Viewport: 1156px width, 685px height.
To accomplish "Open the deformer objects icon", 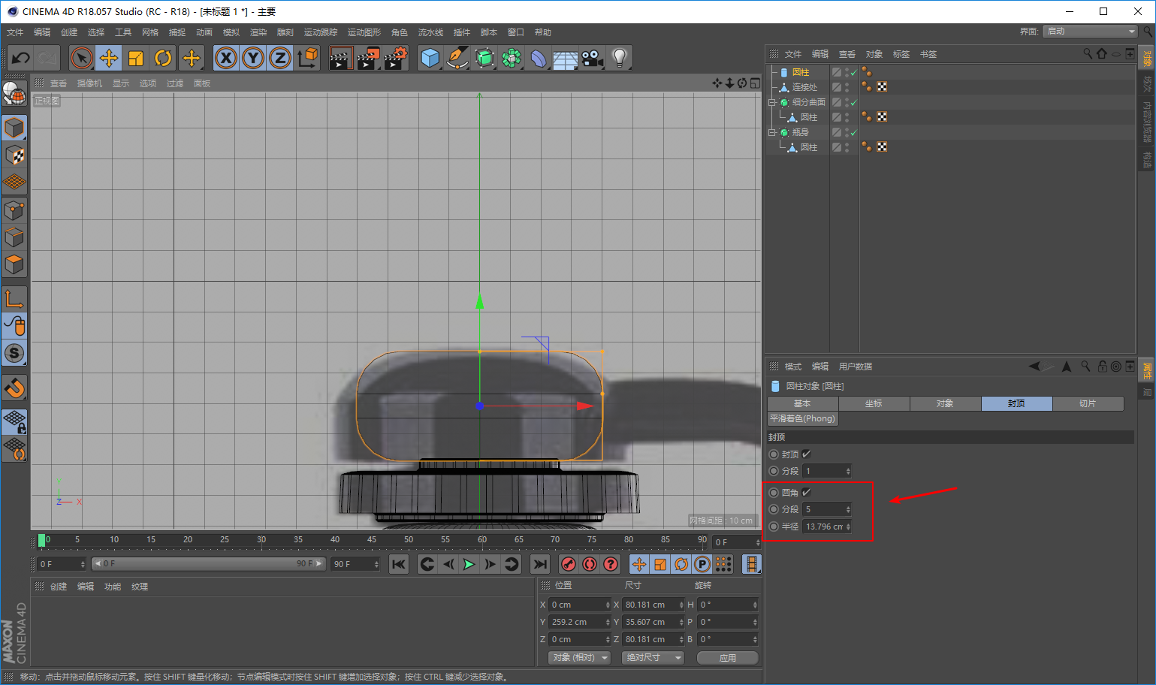I will click(x=539, y=58).
